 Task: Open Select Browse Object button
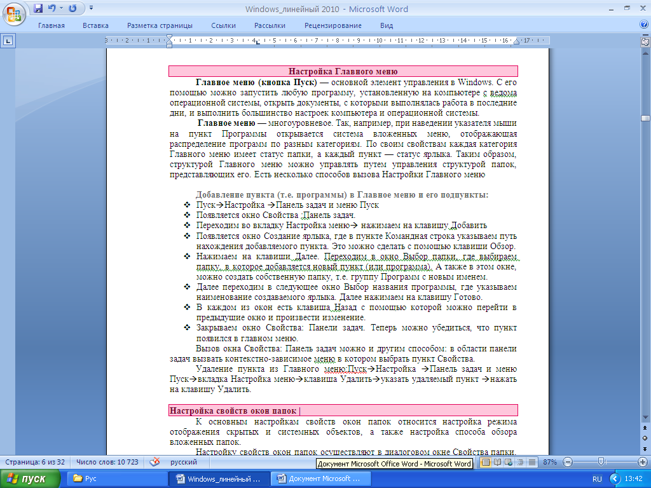(x=645, y=438)
